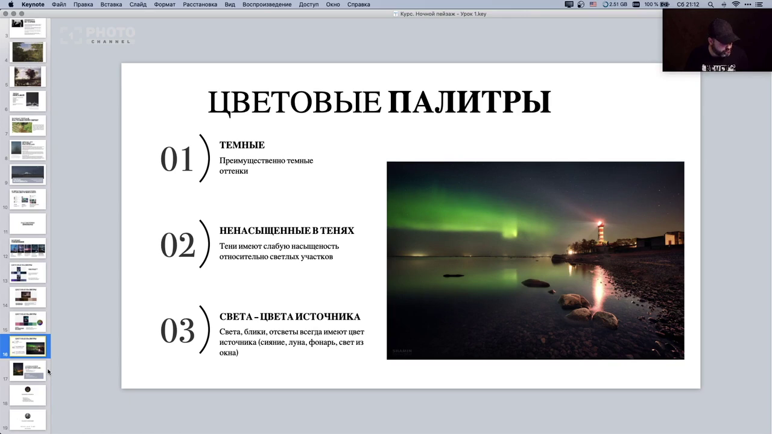
Task: Open the Файл menu
Action: [59, 4]
